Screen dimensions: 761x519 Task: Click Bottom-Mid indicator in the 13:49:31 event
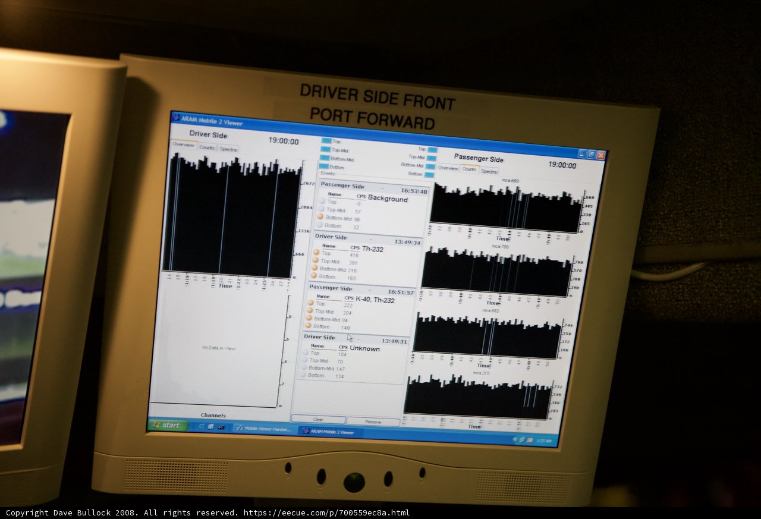(x=304, y=367)
